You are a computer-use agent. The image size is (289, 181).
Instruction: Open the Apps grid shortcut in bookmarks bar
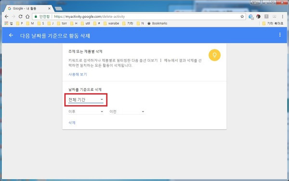click(x=9, y=24)
